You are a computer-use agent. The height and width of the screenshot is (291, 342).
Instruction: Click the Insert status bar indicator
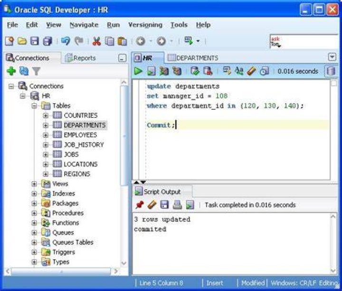(x=215, y=283)
